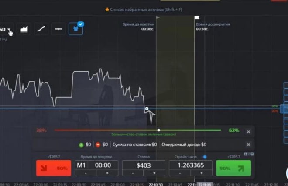Click the green up-bets total icon
This screenshot has height=186, width=288.
[x=81, y=145]
